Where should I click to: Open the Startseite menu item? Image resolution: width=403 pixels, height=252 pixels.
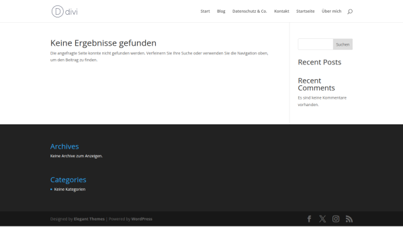(306, 11)
